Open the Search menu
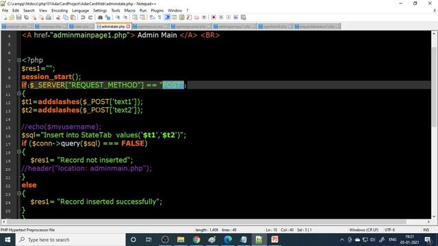 click(29, 10)
